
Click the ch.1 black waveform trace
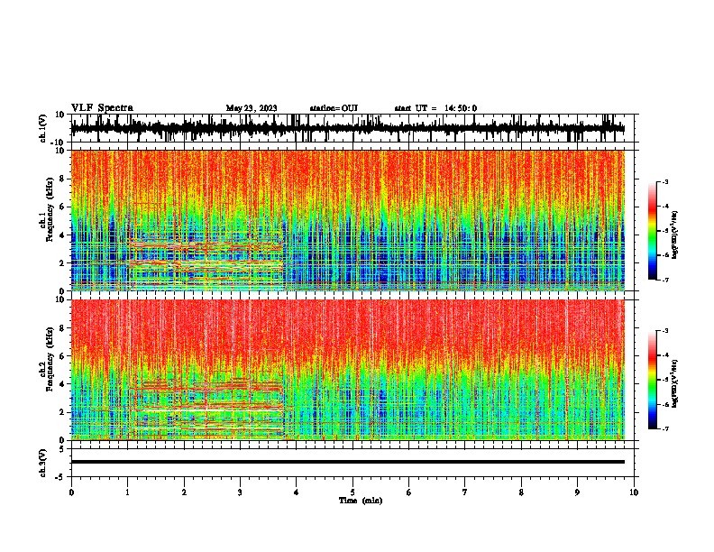[x=348, y=128]
